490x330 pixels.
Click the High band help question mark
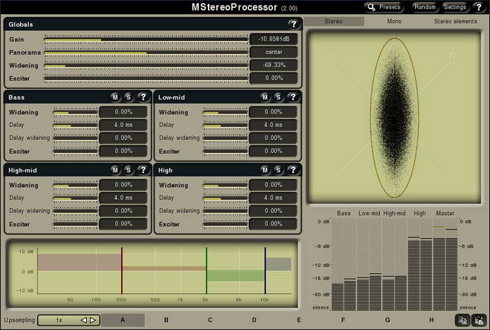tap(292, 170)
